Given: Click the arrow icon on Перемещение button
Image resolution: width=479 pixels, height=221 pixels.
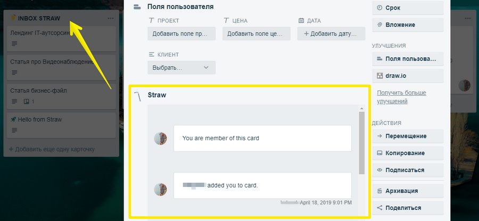Looking at the screenshot, I should 379,136.
